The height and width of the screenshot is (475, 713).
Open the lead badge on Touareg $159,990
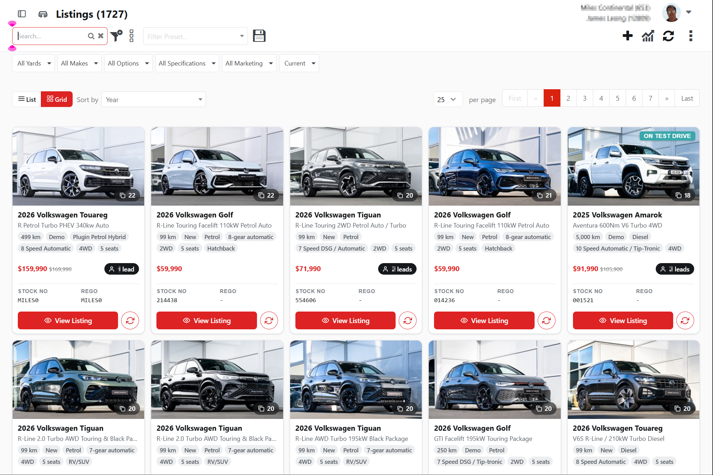[122, 269]
